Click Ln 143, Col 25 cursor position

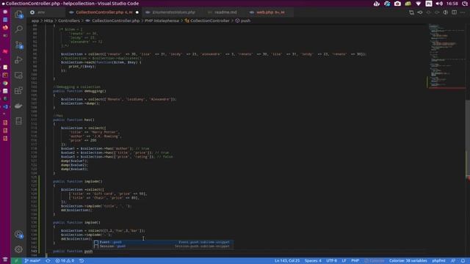(287, 261)
